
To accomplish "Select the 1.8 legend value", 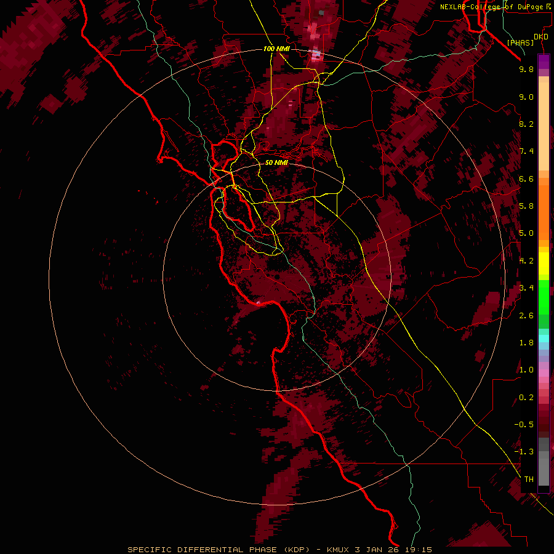I will (x=526, y=343).
